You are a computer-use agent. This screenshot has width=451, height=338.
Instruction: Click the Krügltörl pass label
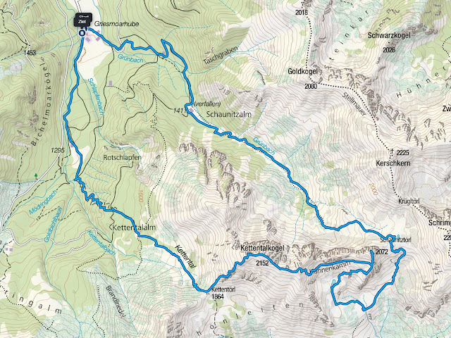coord(409,201)
